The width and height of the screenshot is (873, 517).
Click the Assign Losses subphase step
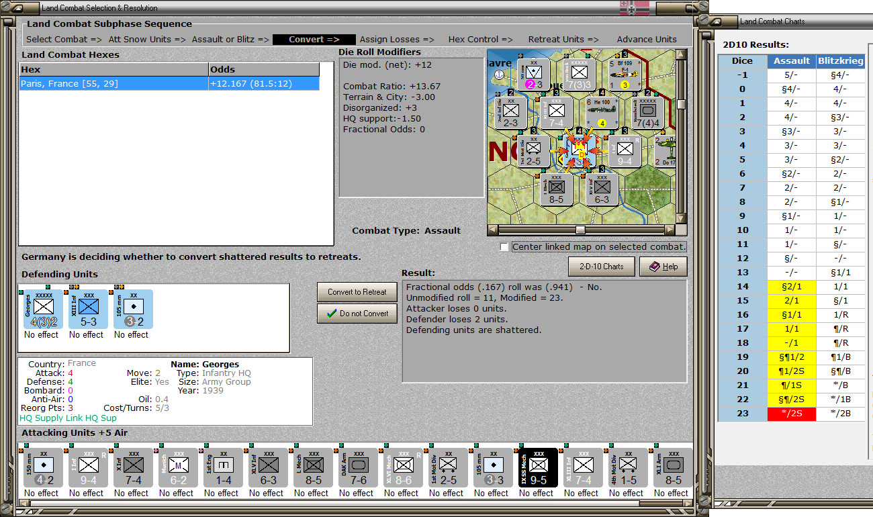(x=397, y=40)
